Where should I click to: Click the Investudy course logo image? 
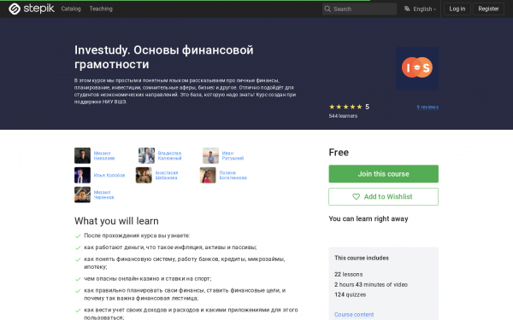coord(417,68)
